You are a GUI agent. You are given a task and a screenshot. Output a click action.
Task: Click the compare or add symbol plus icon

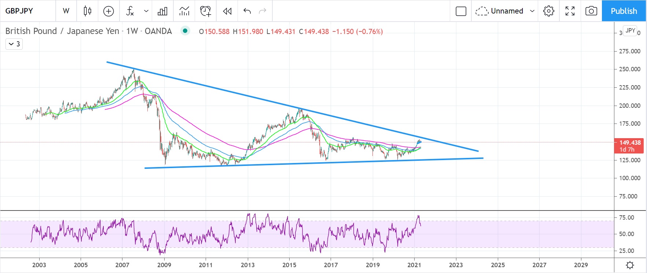pyautogui.click(x=109, y=11)
